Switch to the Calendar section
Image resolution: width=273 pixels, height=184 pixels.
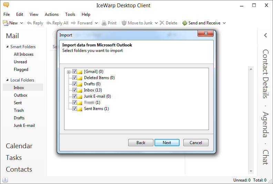[x=19, y=146]
